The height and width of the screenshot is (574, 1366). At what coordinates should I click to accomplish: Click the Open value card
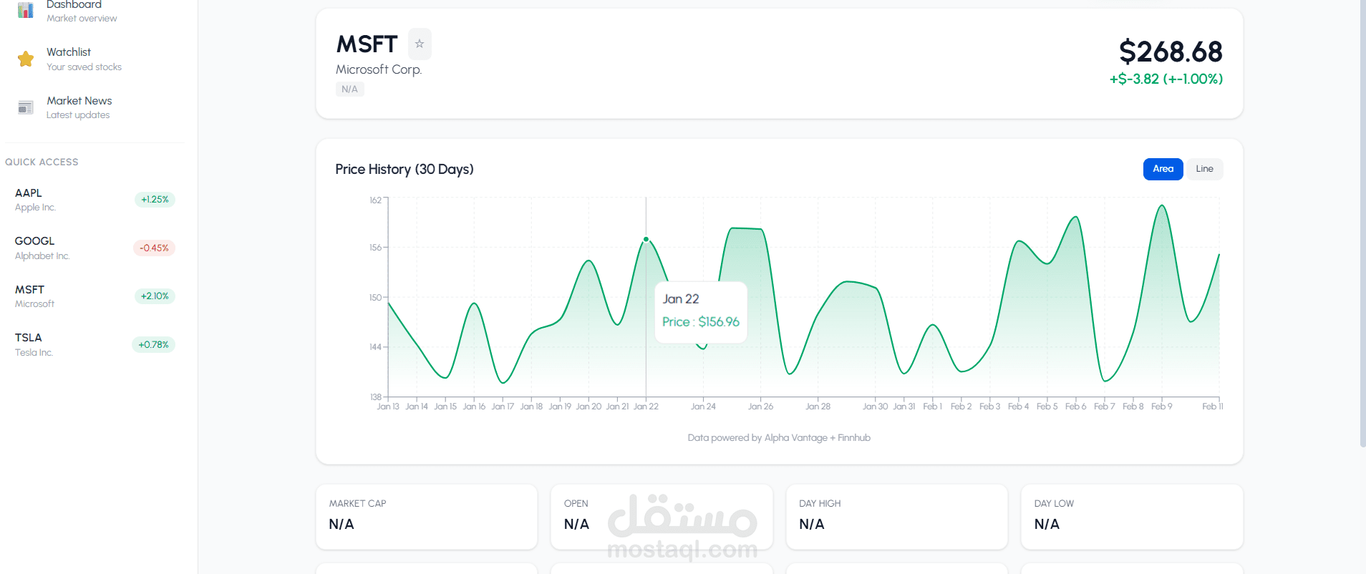(662, 517)
